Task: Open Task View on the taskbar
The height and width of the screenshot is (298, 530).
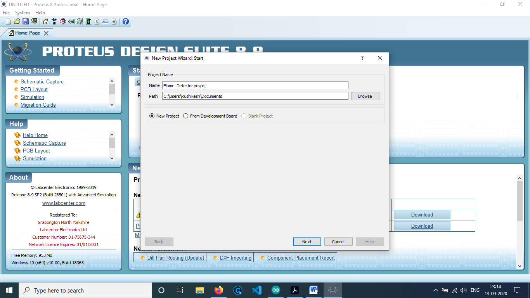Action: [x=180, y=290]
